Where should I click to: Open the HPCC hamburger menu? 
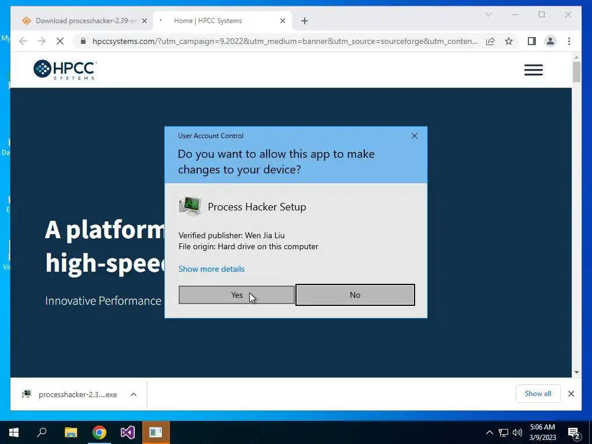coord(533,70)
